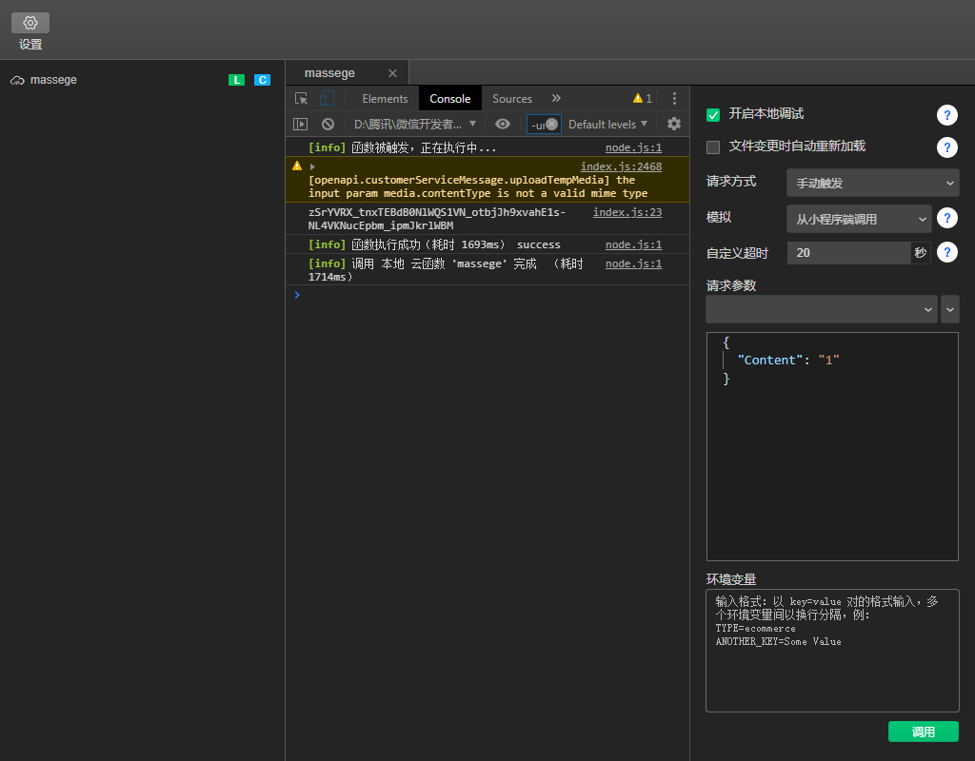This screenshot has width=975, height=761.
Task: Activate the inspect element picker icon
Action: coord(301,99)
